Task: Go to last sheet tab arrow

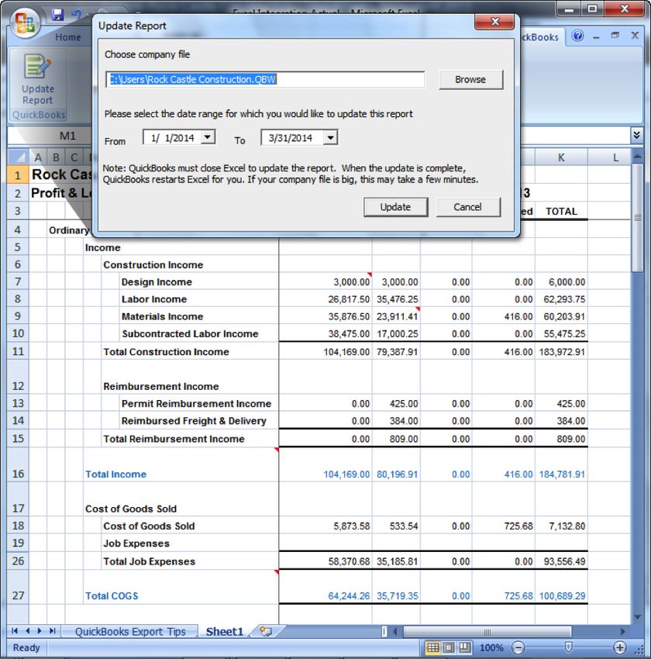Action: pyautogui.click(x=52, y=631)
